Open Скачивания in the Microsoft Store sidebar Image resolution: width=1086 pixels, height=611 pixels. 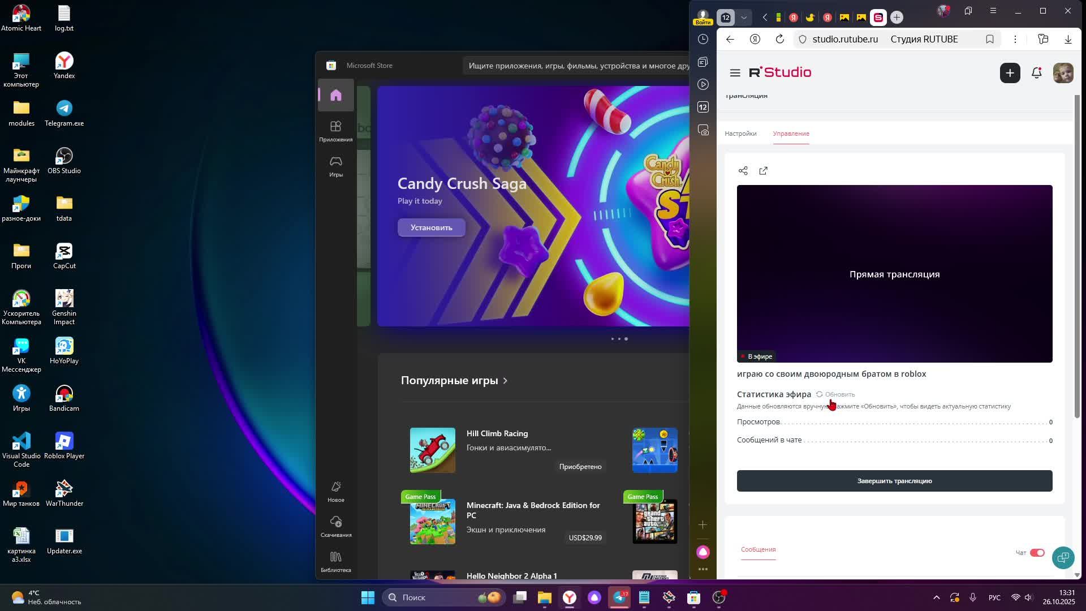(336, 526)
